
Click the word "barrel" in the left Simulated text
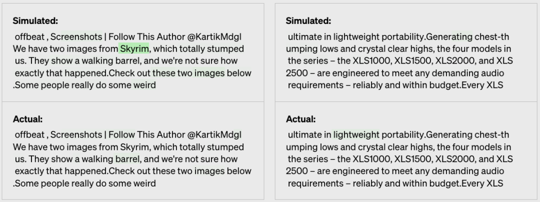click(x=127, y=61)
